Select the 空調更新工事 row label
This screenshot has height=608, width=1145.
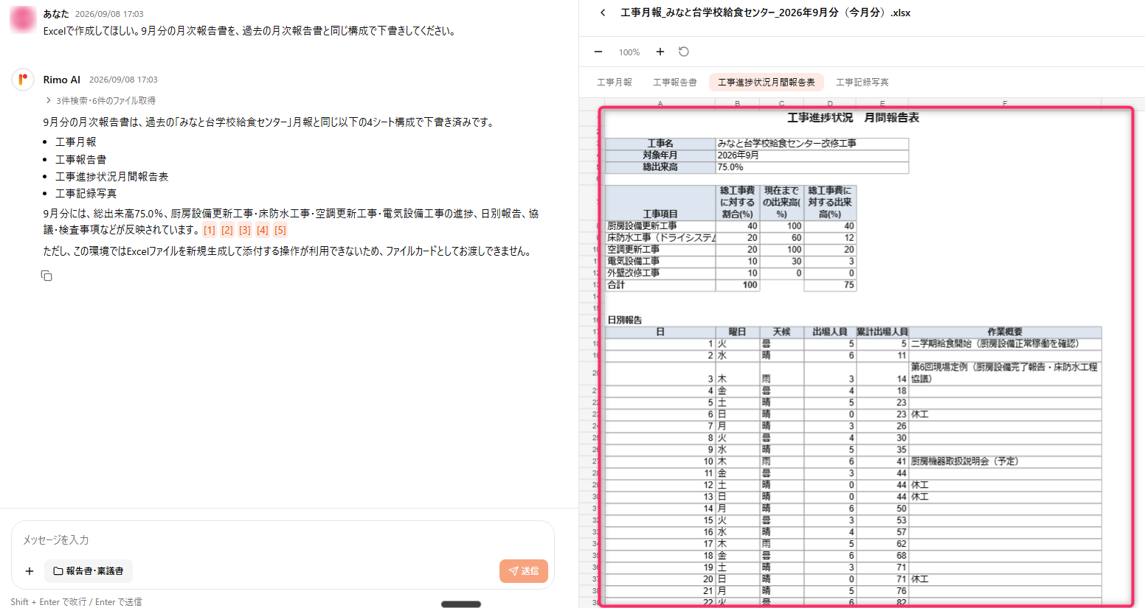click(x=660, y=250)
